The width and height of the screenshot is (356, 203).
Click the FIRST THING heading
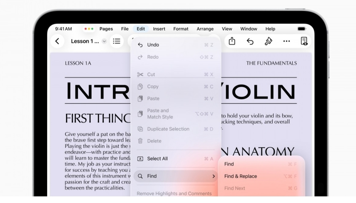(x=98, y=118)
